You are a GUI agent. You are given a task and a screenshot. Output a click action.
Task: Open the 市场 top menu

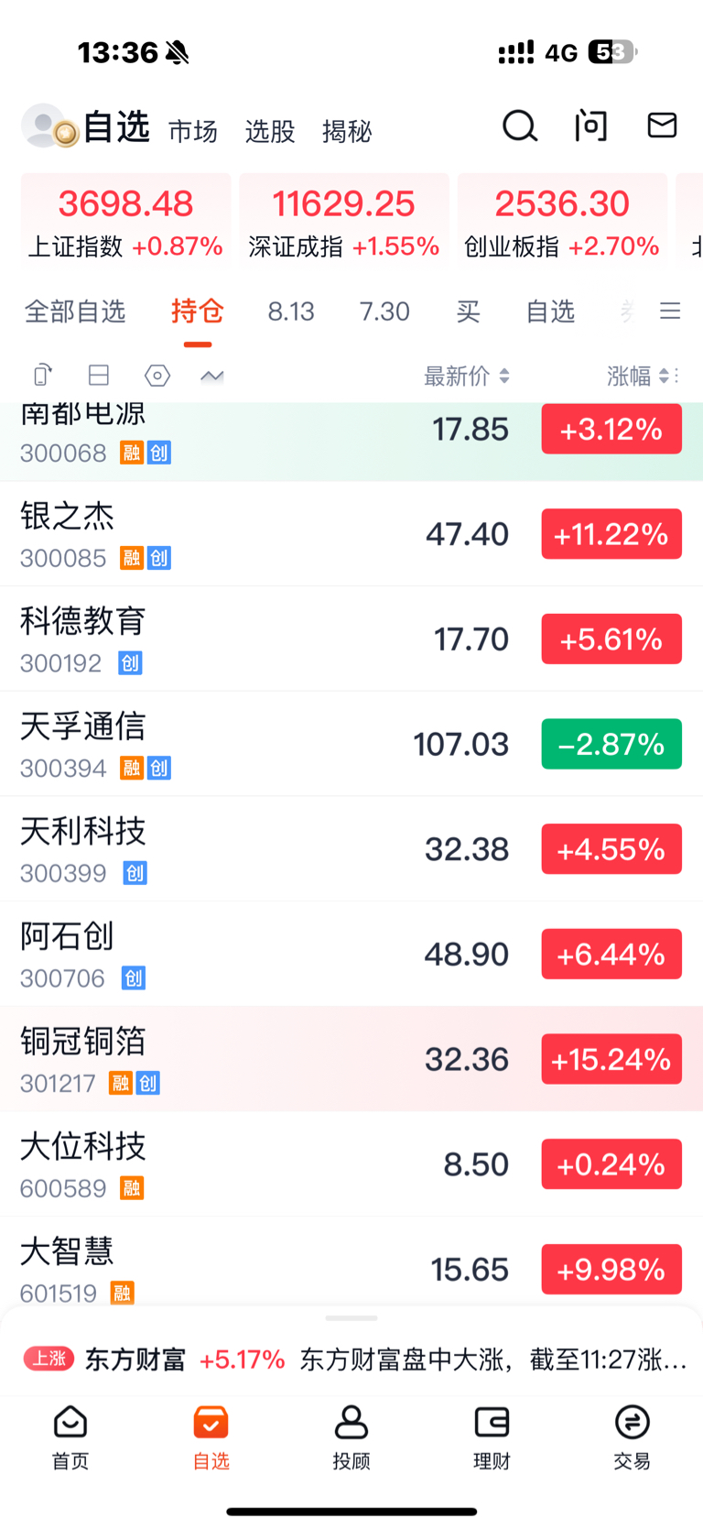click(x=193, y=131)
